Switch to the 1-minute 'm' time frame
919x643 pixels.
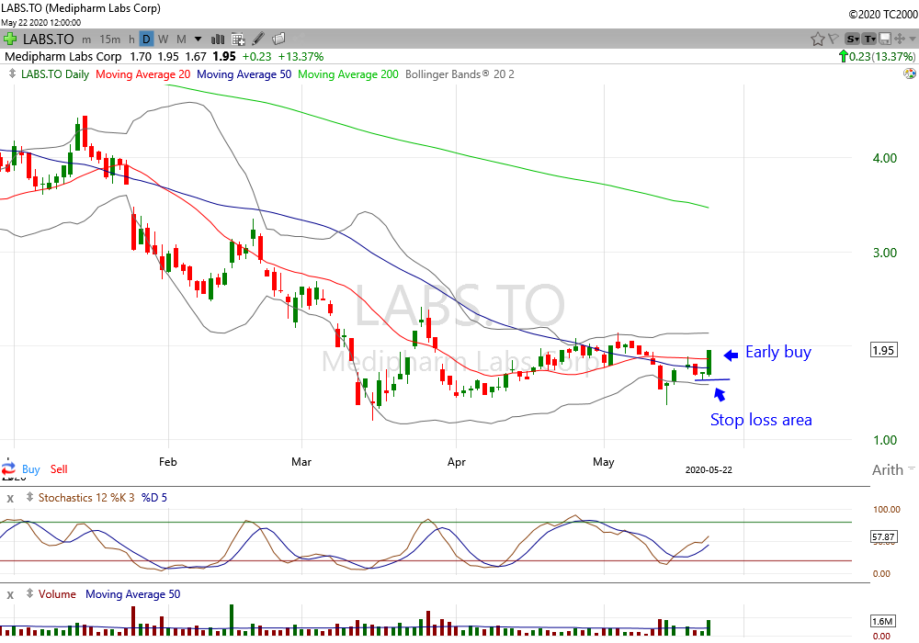(x=86, y=39)
